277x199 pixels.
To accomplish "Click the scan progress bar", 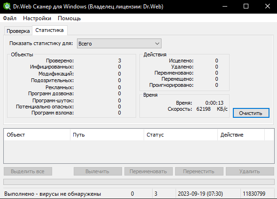I will (x=139, y=182).
